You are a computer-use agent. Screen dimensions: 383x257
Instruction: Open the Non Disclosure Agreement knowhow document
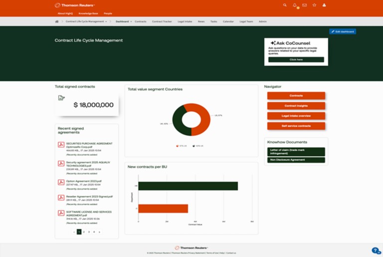point(296,160)
